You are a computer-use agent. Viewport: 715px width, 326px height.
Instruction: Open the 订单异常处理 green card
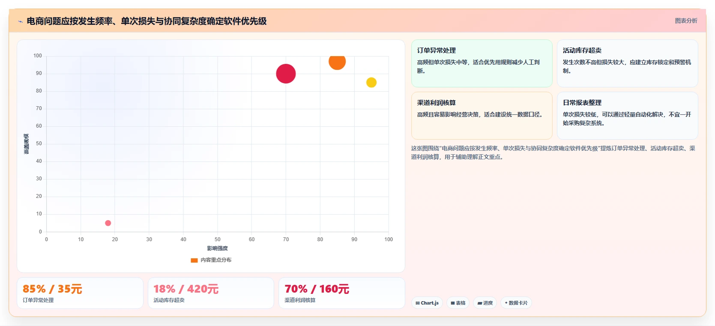pyautogui.click(x=482, y=63)
